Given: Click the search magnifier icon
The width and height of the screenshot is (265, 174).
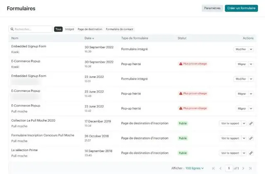Looking at the screenshot, I should 12,29.
